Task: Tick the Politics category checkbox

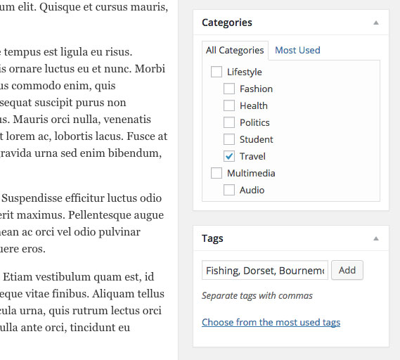Action: pyautogui.click(x=229, y=122)
